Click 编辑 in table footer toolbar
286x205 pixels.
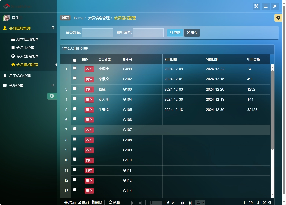[x=83, y=202]
